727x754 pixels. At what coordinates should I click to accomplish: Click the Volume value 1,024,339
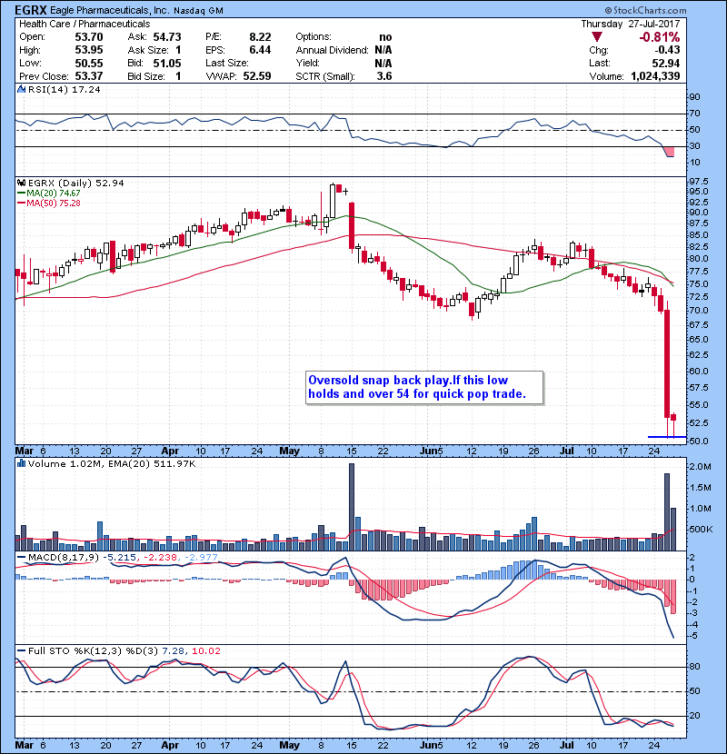pos(655,76)
